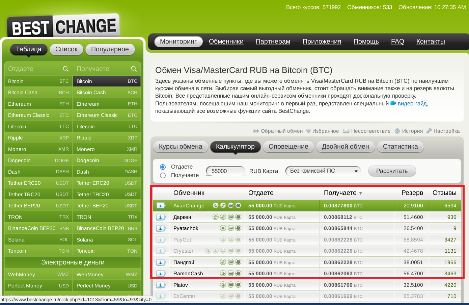Click the wrench icon for Настройка
This screenshot has height=305, width=469.
[x=429, y=131]
